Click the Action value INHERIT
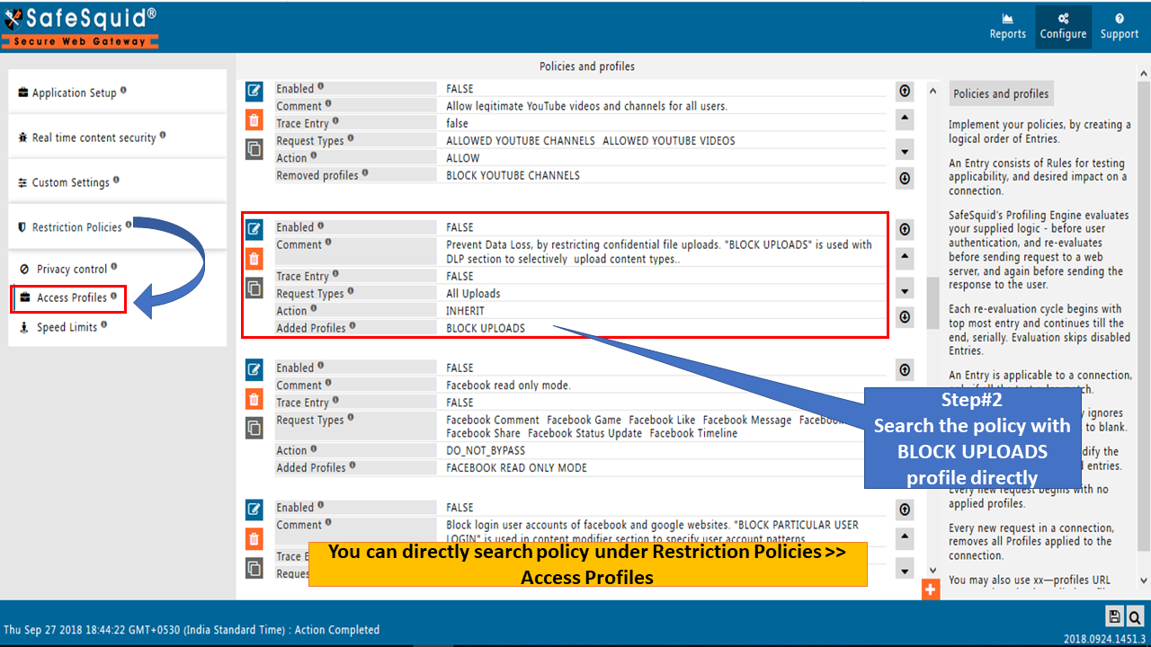 coord(465,311)
